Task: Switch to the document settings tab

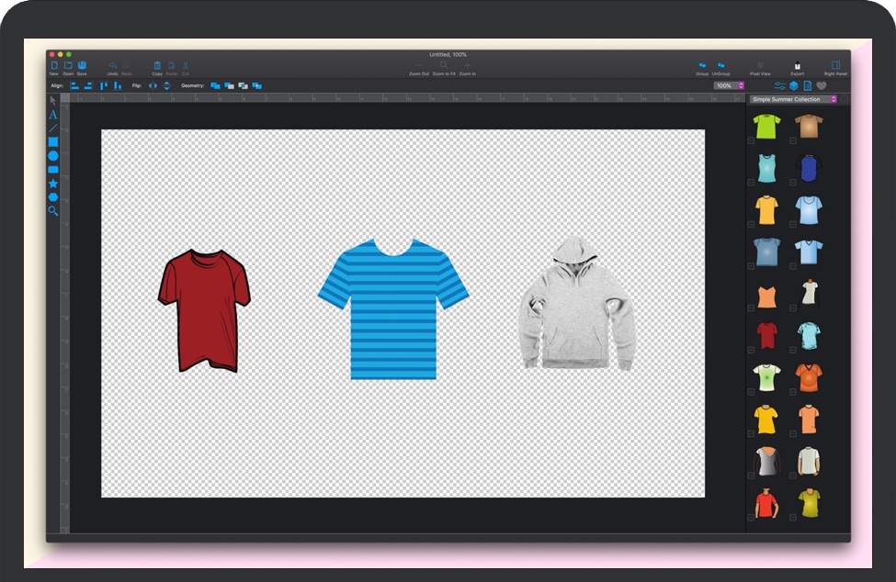Action: (x=807, y=85)
